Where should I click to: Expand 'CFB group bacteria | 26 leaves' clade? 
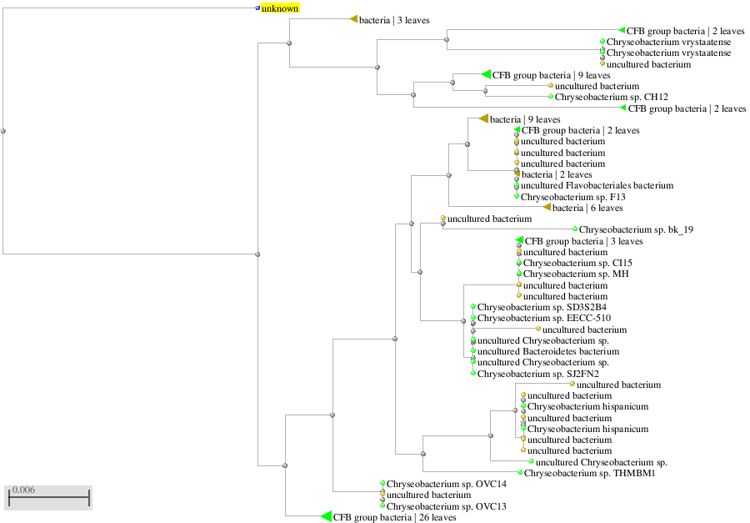(x=326, y=517)
